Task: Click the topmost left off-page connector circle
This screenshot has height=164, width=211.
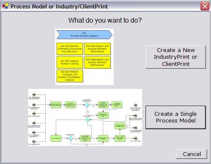Action: tap(34, 95)
